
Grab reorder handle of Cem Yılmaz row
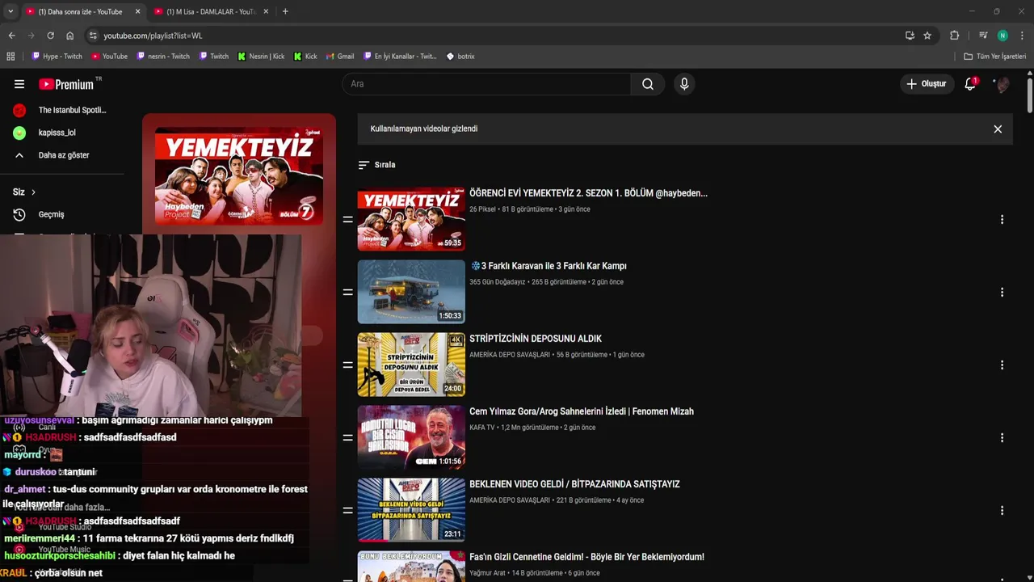click(347, 438)
